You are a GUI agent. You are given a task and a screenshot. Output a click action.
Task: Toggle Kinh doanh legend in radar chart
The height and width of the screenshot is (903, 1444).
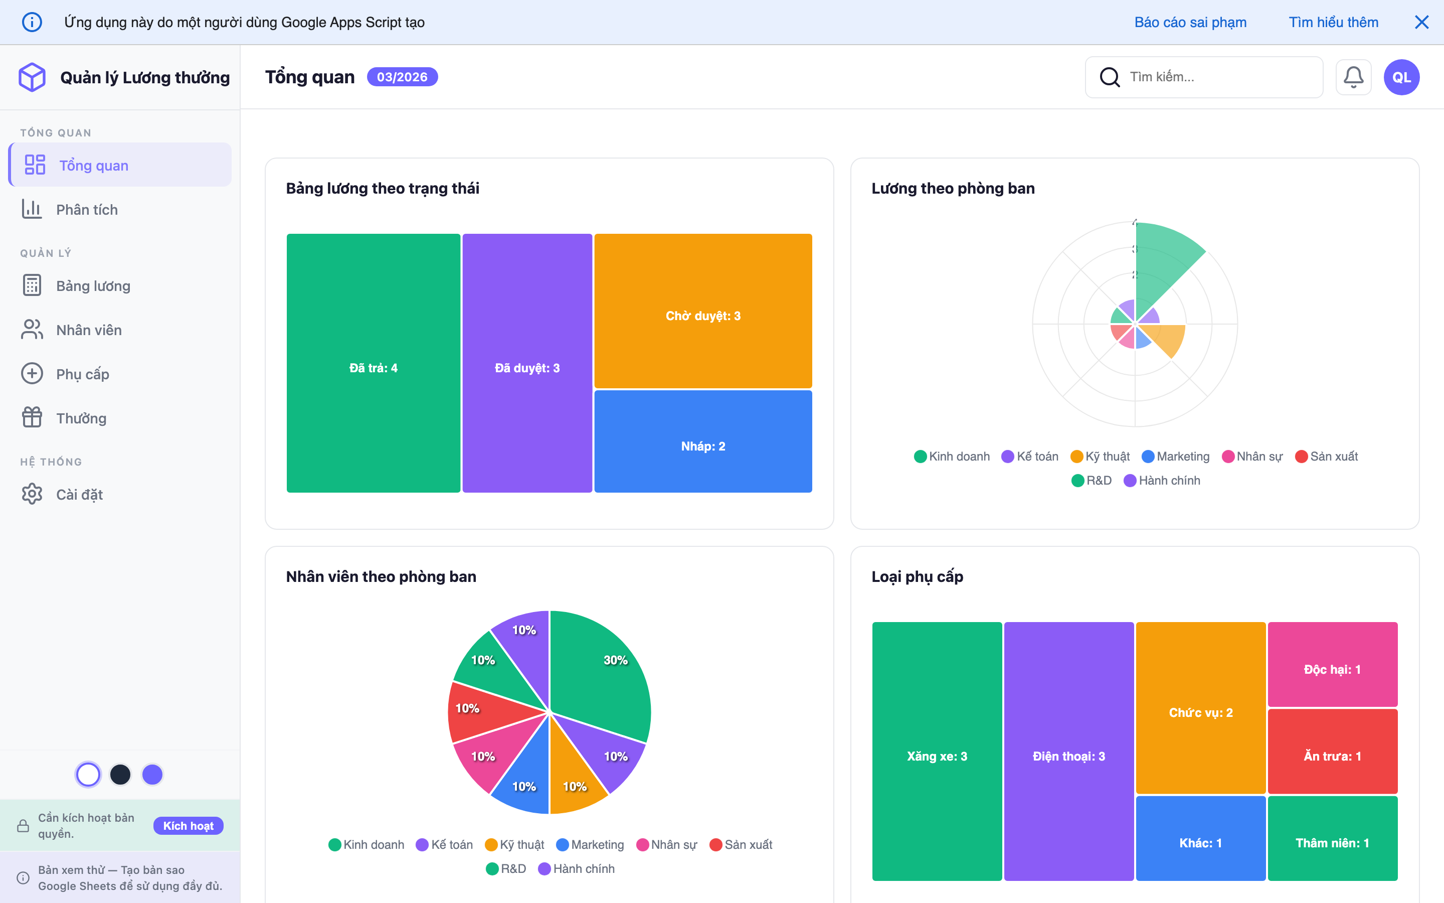[952, 457]
